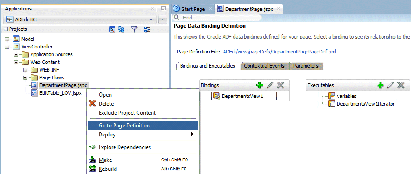Click the navigator display options icon

click(x=147, y=29)
